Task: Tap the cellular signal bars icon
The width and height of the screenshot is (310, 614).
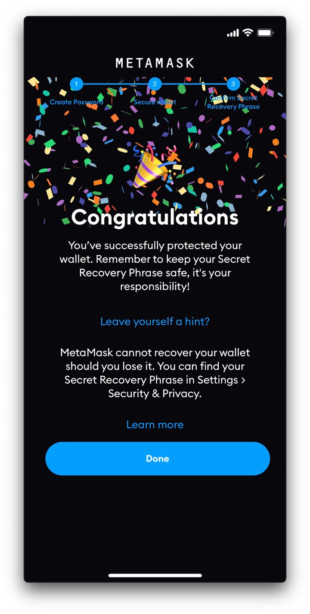Action: [x=233, y=33]
